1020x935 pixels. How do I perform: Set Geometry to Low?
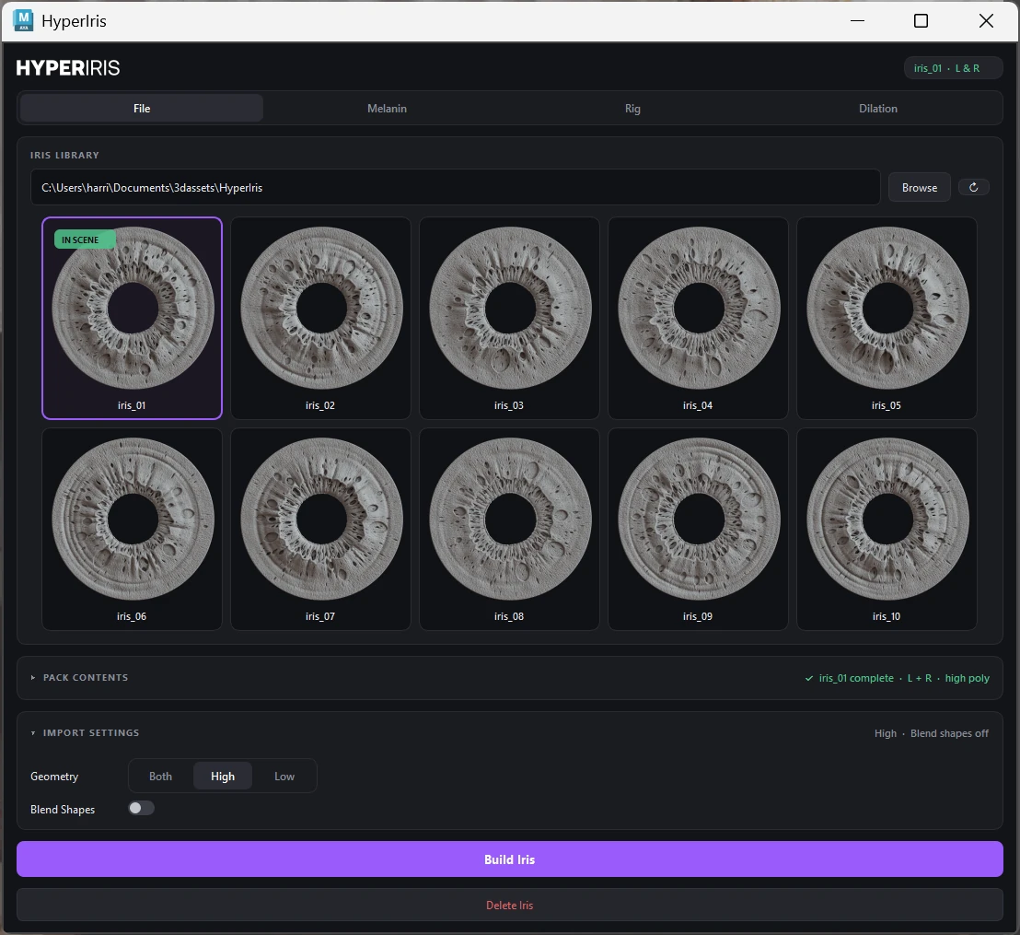[284, 777]
